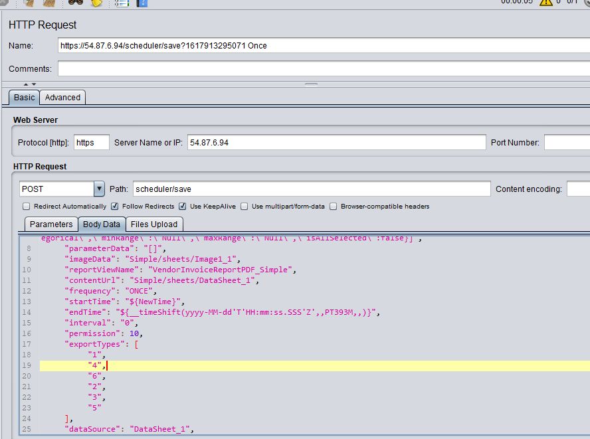
Task: Enable Use multipart/form-data checkbox
Action: click(x=245, y=206)
